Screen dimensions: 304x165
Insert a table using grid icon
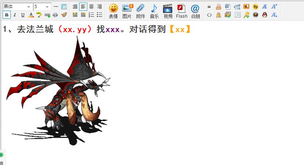coord(64,7)
